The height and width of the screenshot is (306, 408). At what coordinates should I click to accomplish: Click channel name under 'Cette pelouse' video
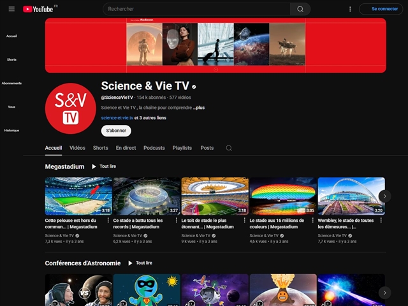[x=59, y=235]
